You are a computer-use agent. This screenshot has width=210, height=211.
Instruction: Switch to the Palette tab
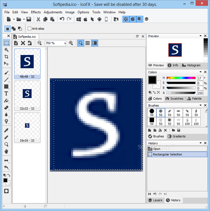(194, 99)
